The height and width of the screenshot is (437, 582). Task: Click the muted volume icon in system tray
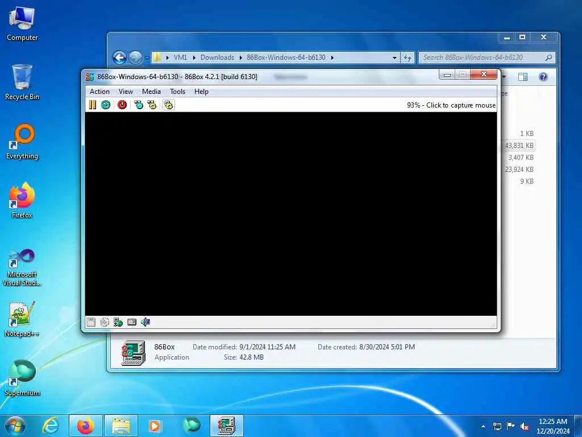point(525,426)
